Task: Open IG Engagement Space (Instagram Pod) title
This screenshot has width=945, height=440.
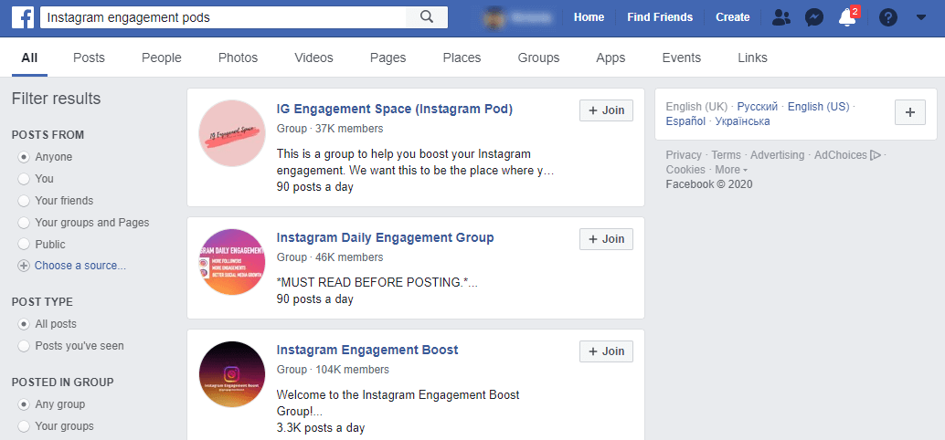Action: tap(395, 109)
